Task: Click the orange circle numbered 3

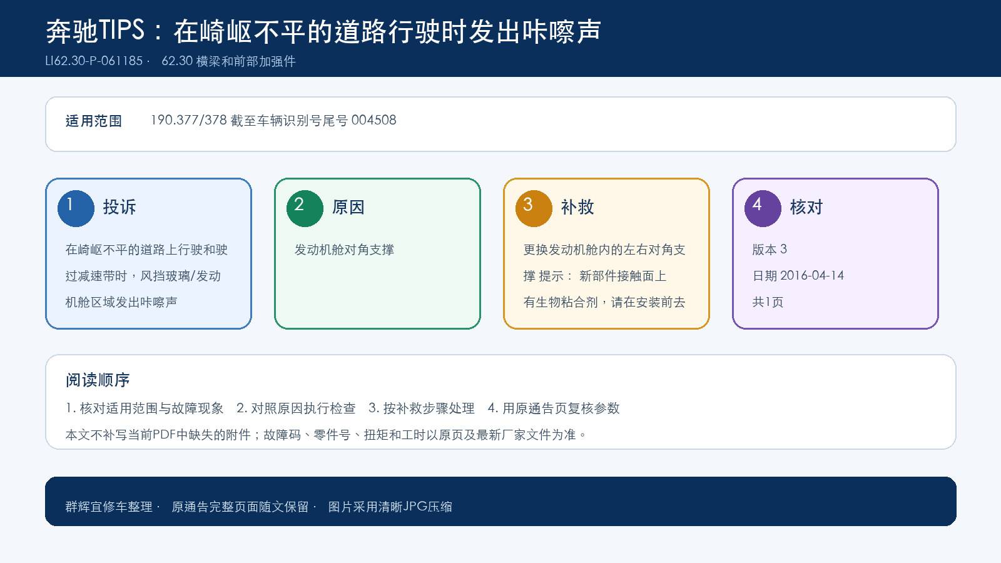Action: pyautogui.click(x=534, y=208)
